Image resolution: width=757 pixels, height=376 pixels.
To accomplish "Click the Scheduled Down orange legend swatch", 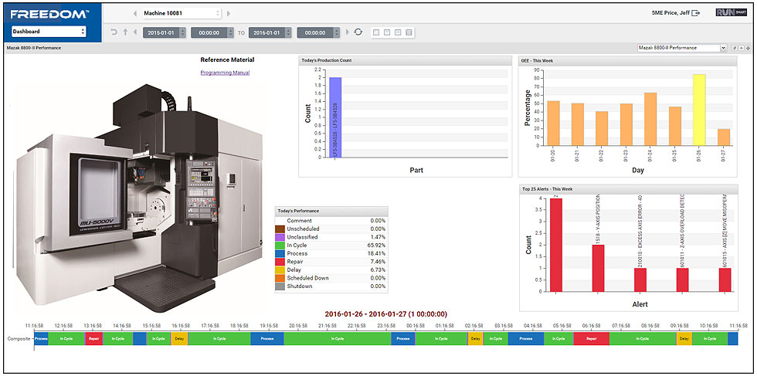I will pos(280,278).
